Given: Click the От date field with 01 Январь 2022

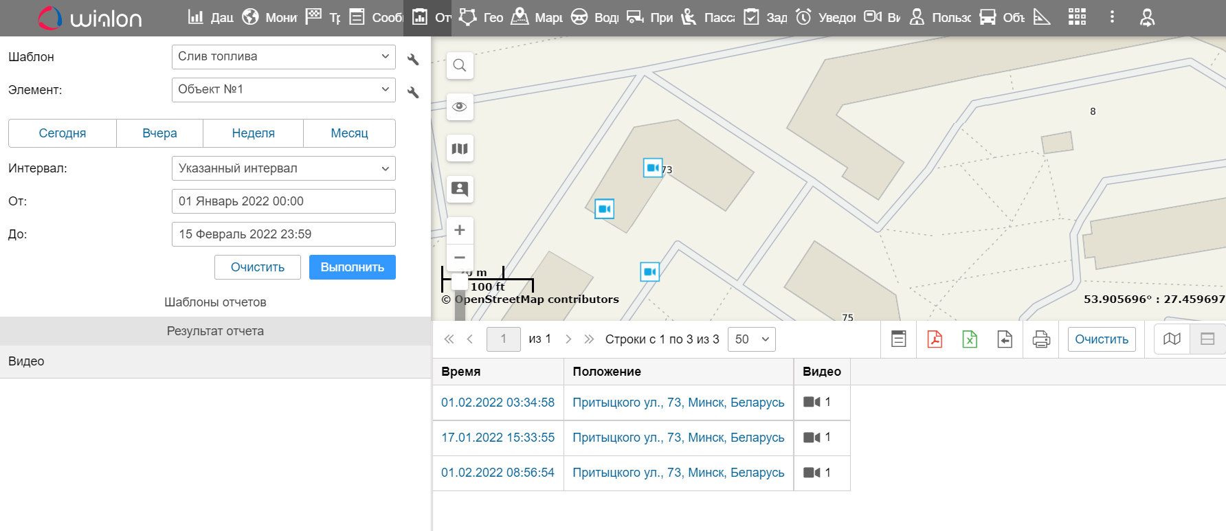Looking at the screenshot, I should coord(283,201).
